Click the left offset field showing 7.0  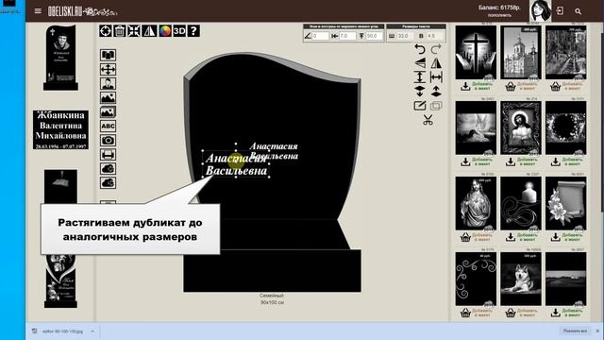[347, 36]
